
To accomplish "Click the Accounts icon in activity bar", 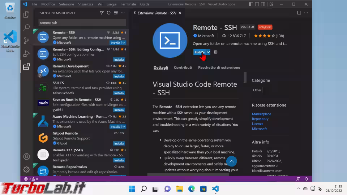I will tap(26, 157).
